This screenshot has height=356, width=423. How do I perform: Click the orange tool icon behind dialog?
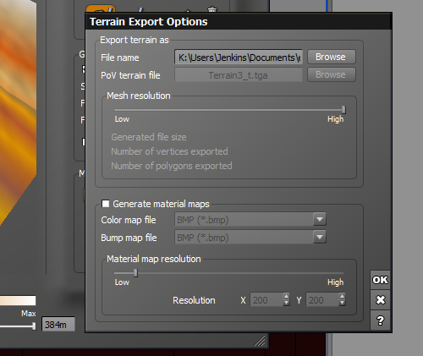(x=101, y=8)
